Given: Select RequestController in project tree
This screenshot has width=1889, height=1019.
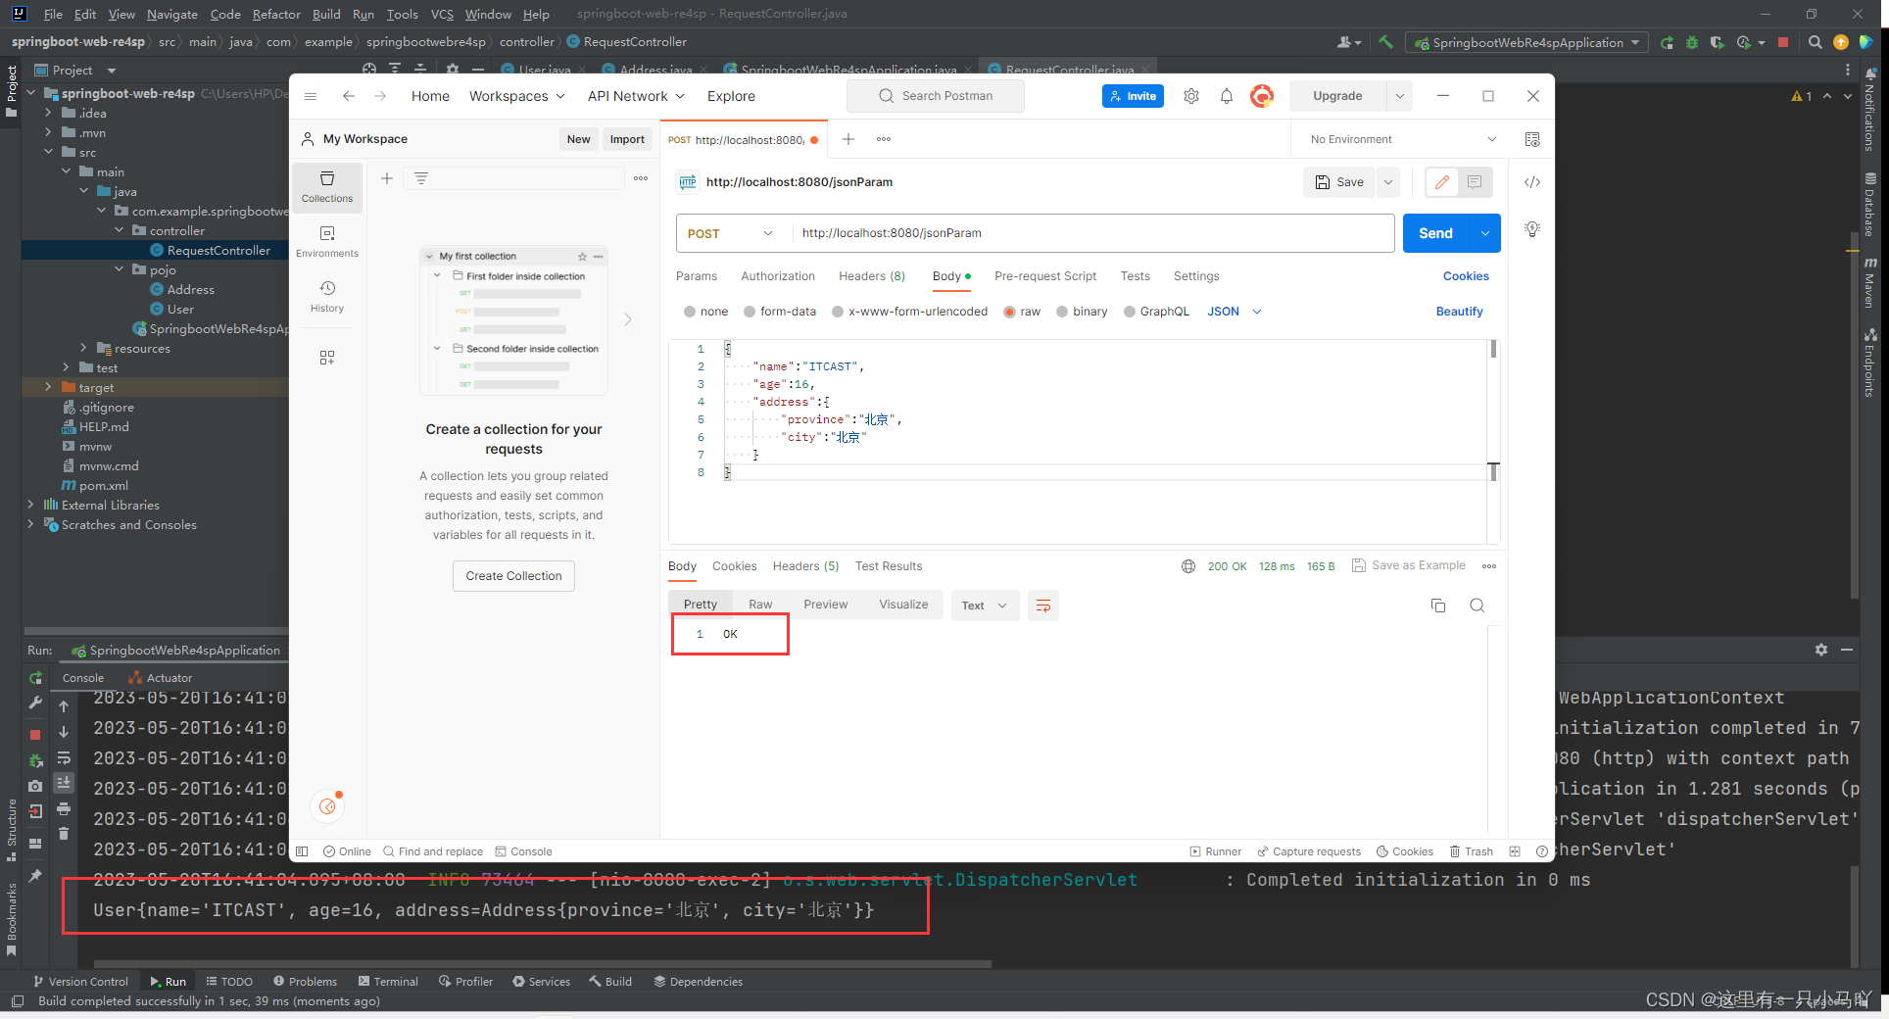Looking at the screenshot, I should (218, 250).
